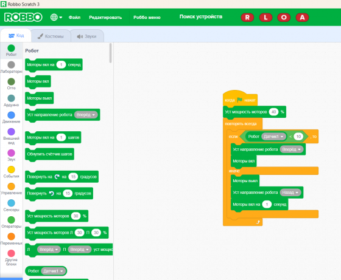Click the 40 motor power input field
Image resolution: width=341 pixels, height=280 pixels.
coord(273,112)
